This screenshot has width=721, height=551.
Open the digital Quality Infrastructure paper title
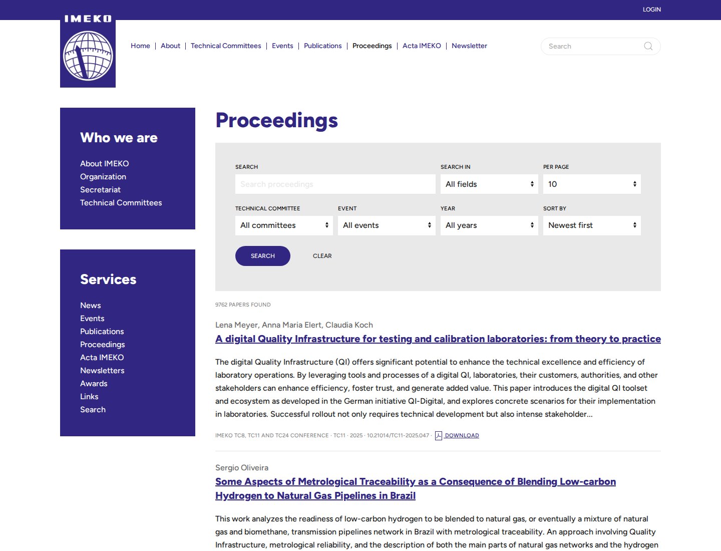[438, 339]
